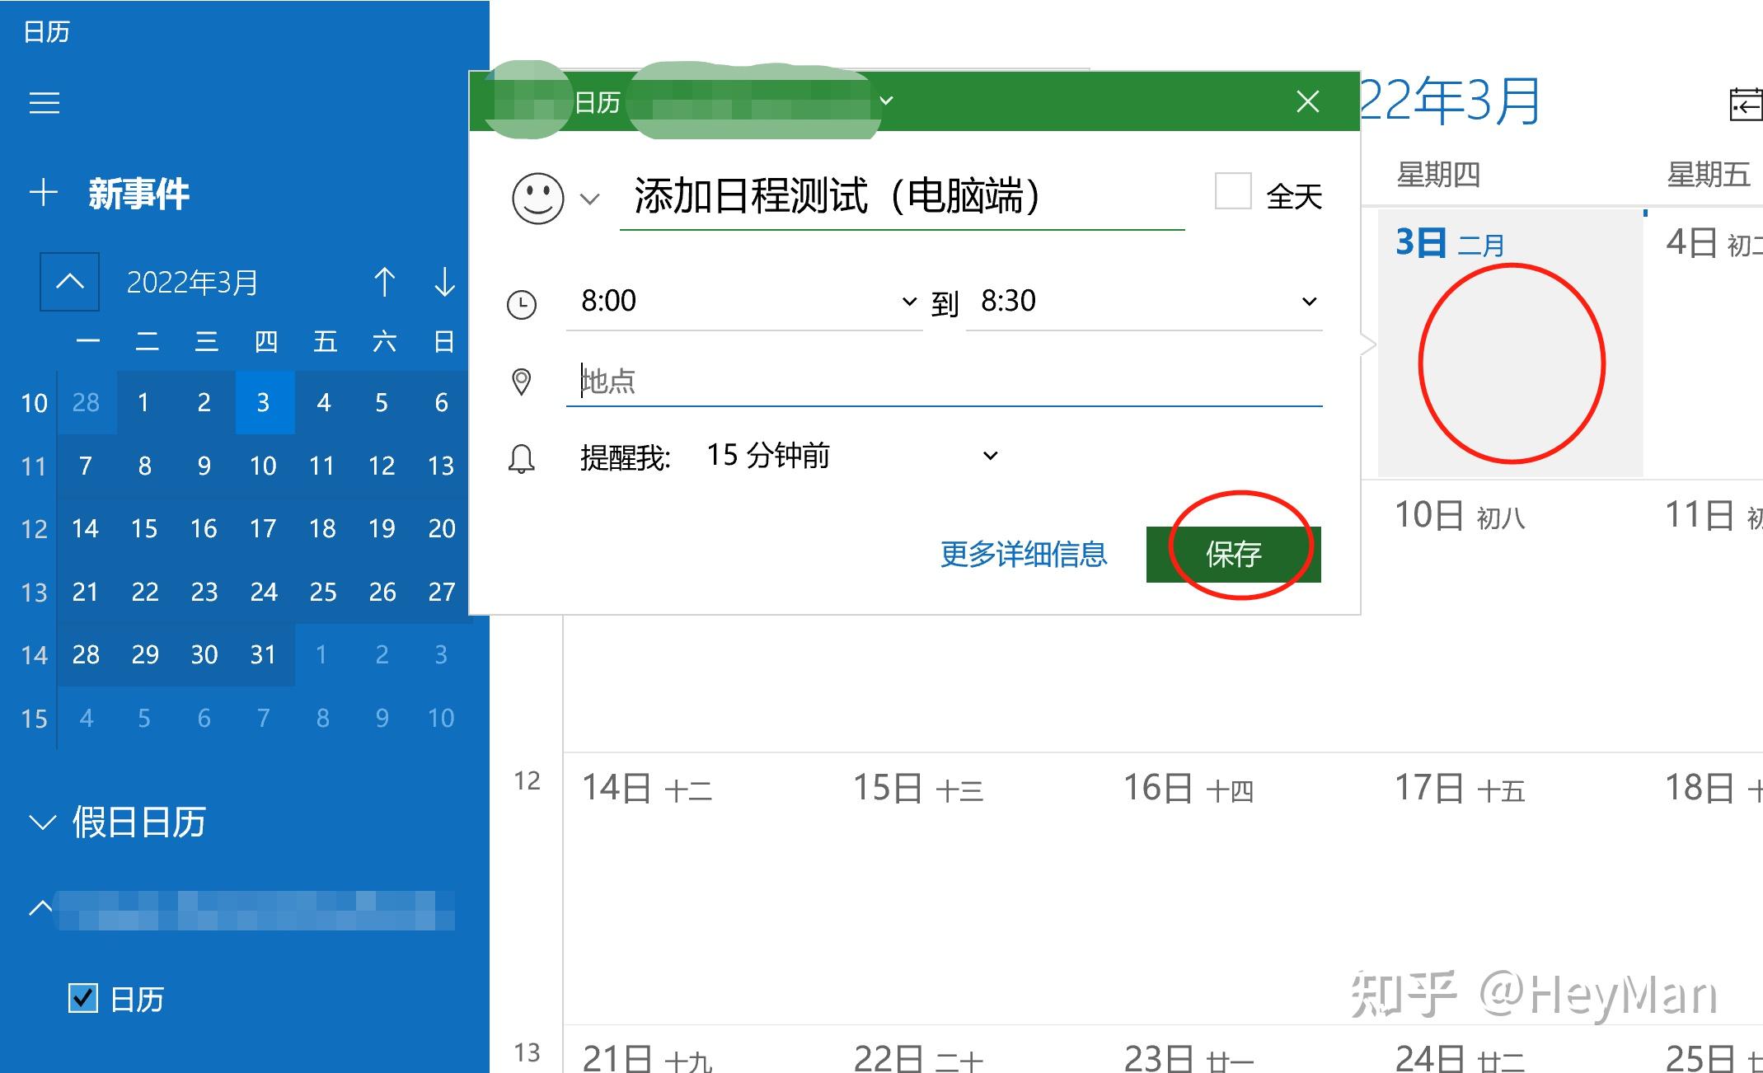The image size is (1763, 1073).
Task: Collapse the mini calendar with the caret
Action: point(68,283)
